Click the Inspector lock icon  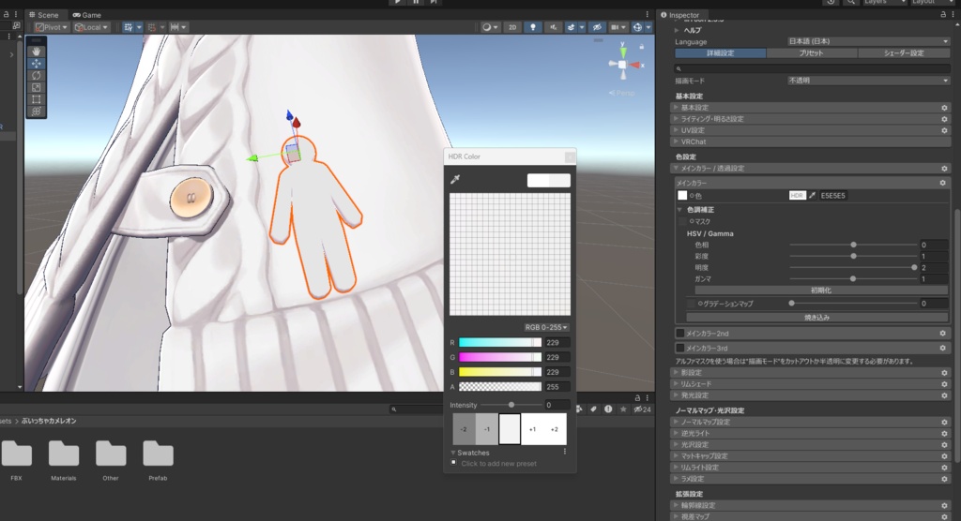tap(943, 15)
